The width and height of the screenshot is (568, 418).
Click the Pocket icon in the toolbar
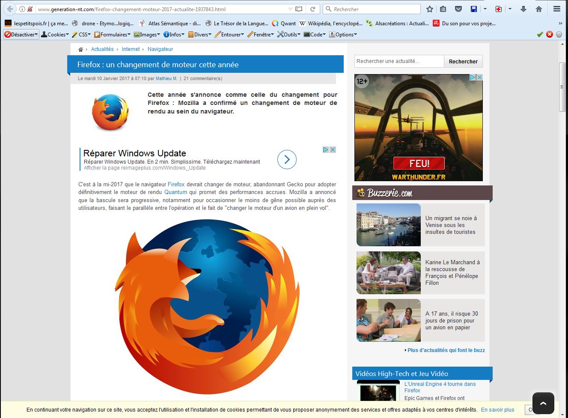pyautogui.click(x=458, y=9)
